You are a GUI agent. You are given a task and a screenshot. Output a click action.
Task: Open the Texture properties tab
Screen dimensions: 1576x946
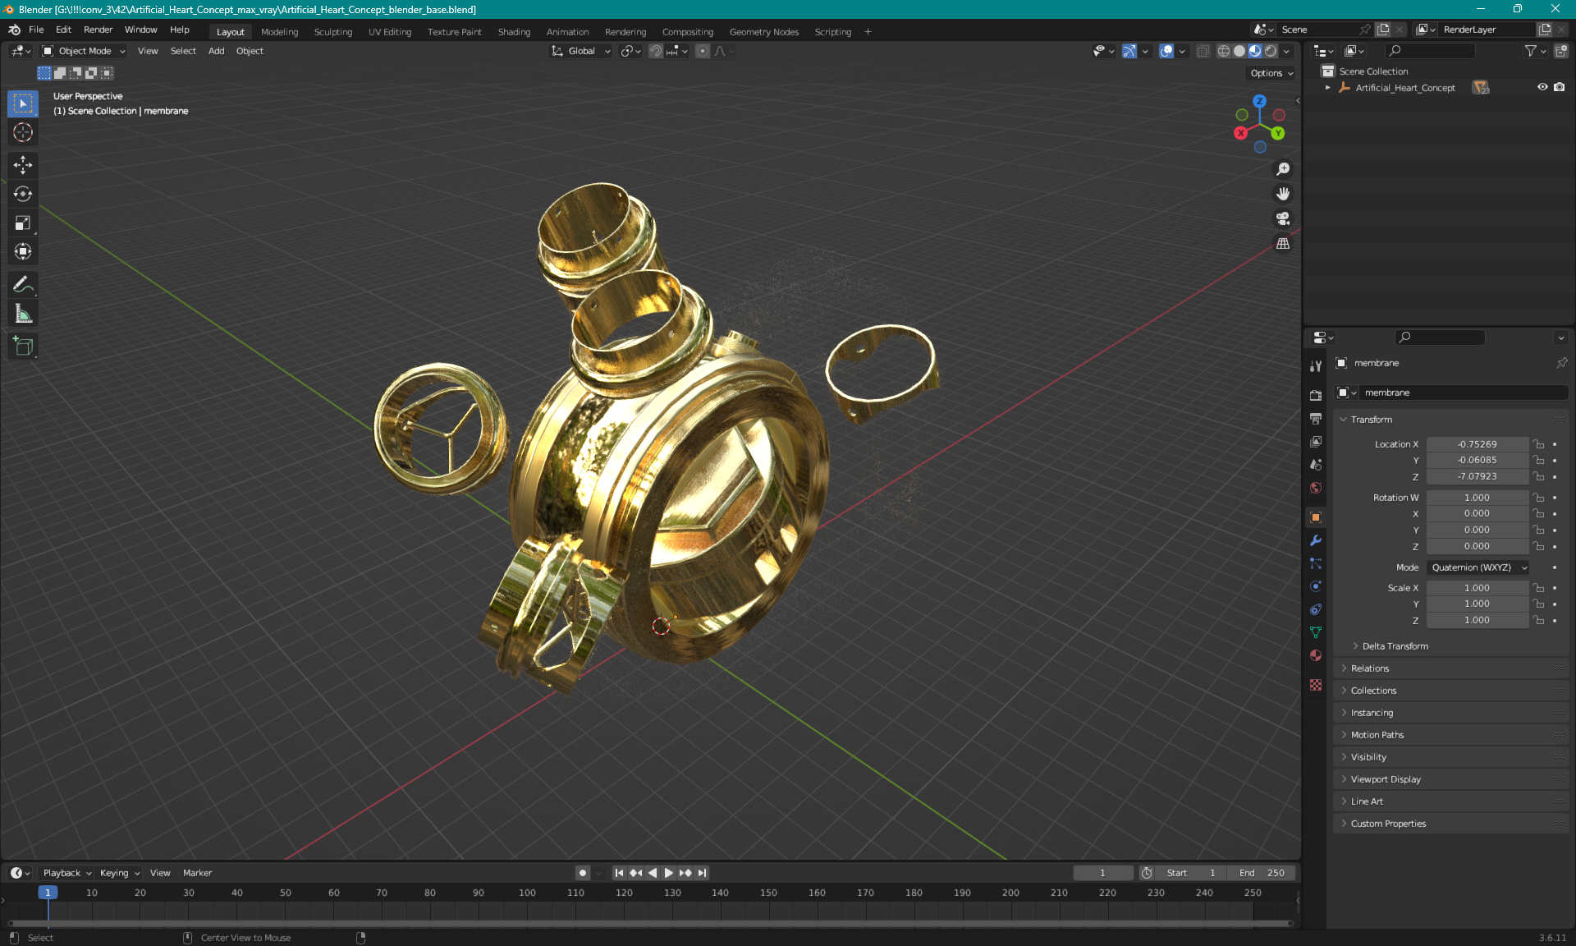(x=1316, y=685)
